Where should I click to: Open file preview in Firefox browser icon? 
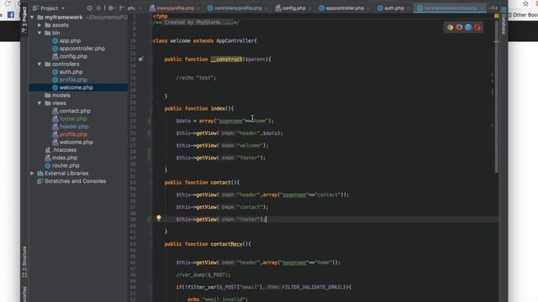(x=459, y=28)
